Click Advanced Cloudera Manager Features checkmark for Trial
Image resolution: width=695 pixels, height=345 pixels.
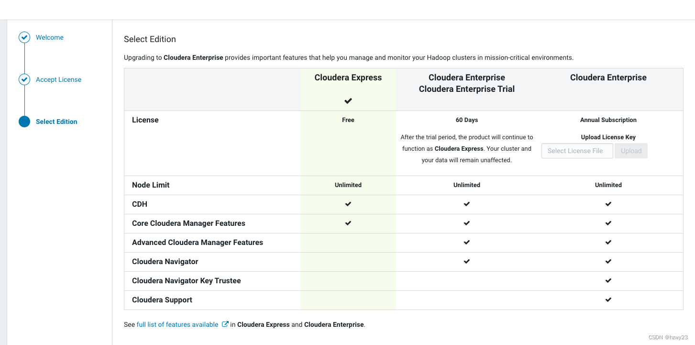tap(467, 242)
